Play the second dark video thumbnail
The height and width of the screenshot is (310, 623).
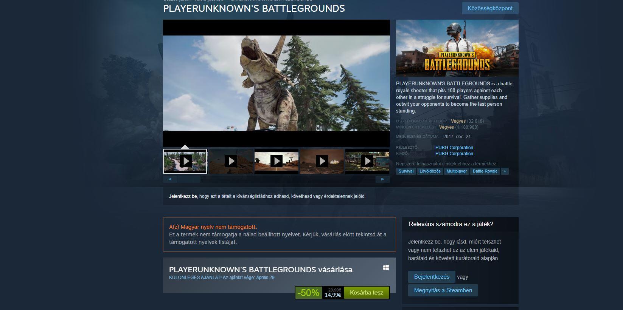point(231,161)
